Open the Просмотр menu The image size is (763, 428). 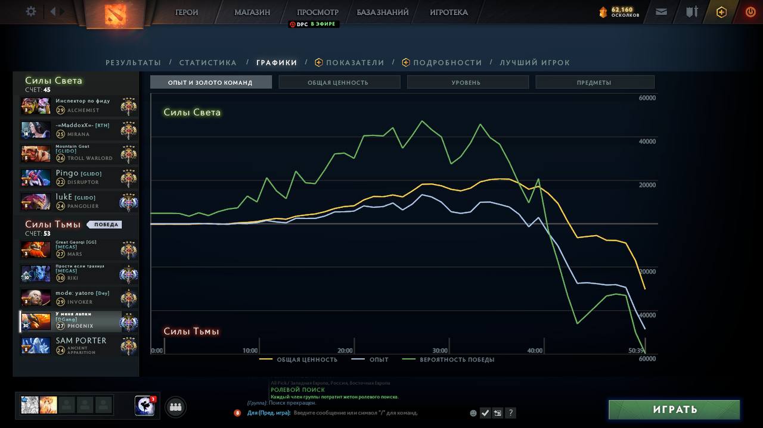[318, 12]
